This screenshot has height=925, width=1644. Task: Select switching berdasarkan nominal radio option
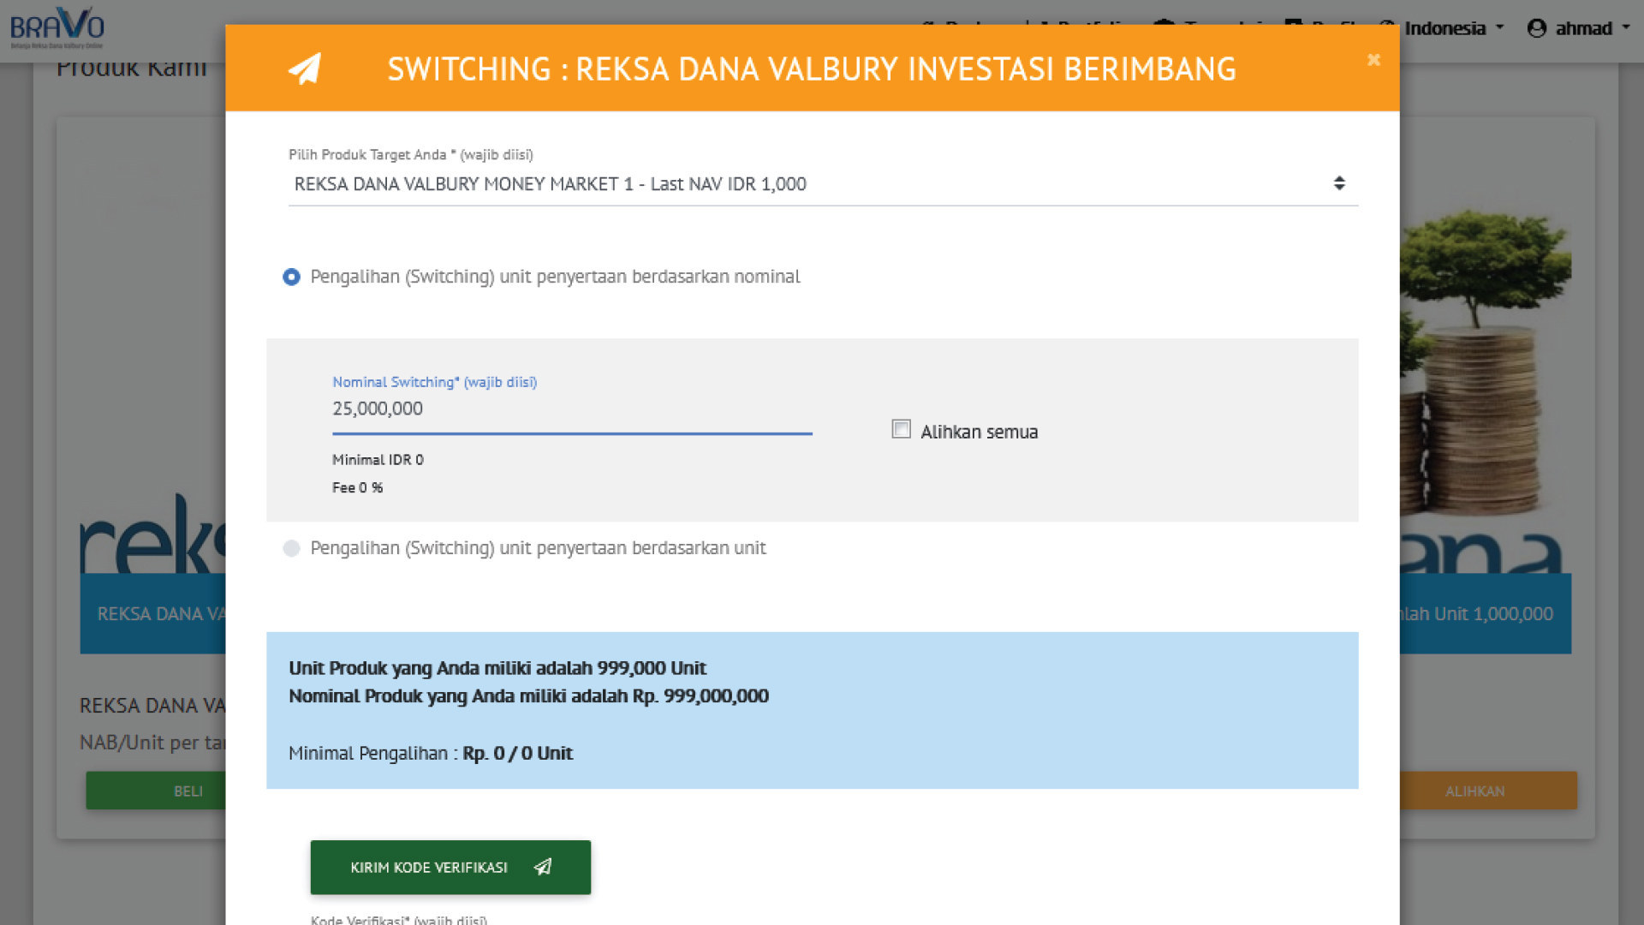292,277
